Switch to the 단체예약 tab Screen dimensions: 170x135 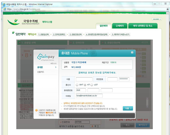tap(120, 26)
